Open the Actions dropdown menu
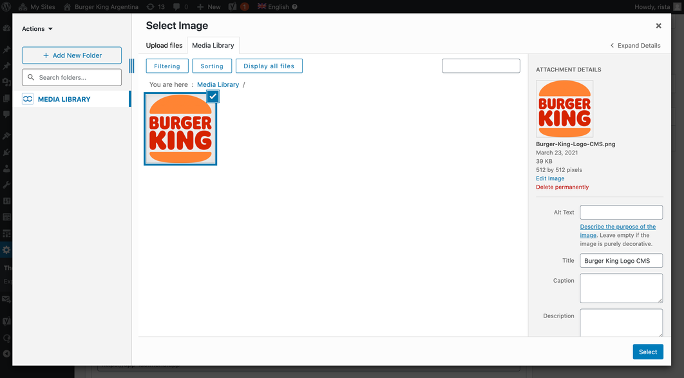The width and height of the screenshot is (684, 378). point(37,29)
